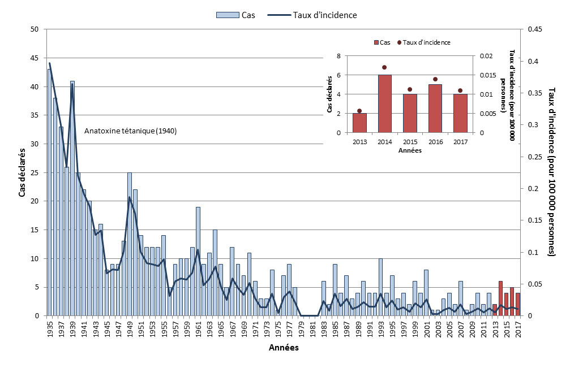Select the 2014 red bar in inset chart

pyautogui.click(x=385, y=104)
